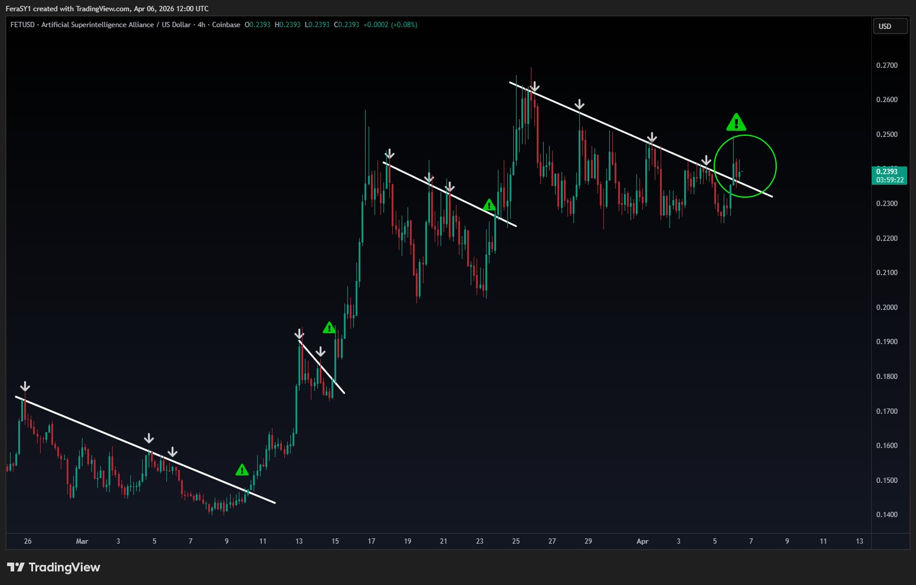This screenshot has height=585, width=916.
Task: Click the '21' date on the time axis
Action: coord(444,541)
